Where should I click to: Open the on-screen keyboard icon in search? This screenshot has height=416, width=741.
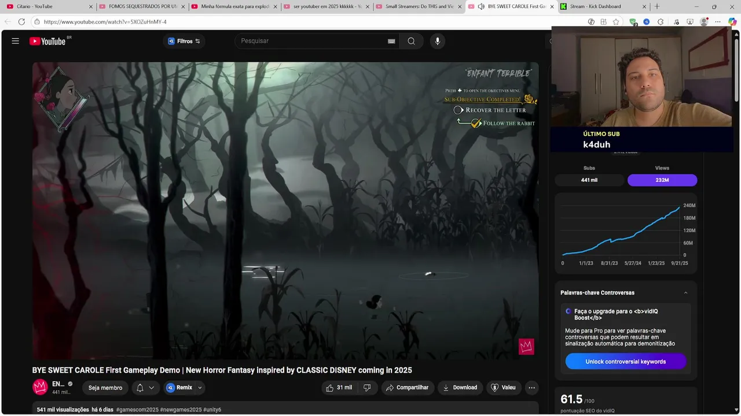click(x=391, y=41)
